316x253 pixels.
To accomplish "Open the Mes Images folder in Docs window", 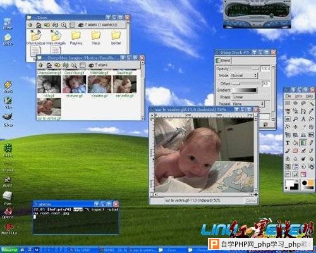I will click(x=56, y=37).
